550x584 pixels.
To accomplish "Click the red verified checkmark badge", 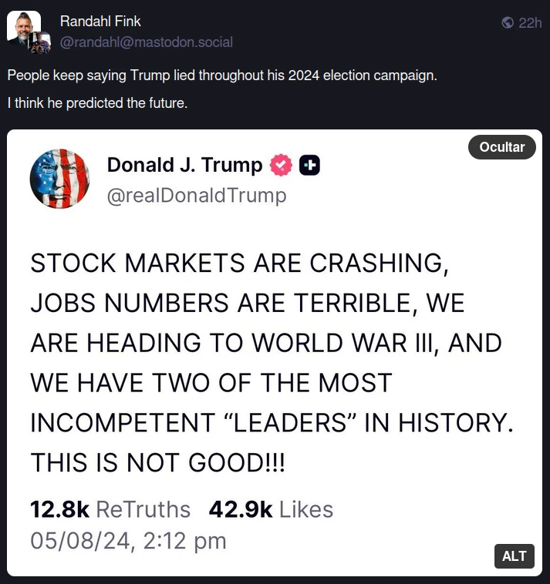I will click(x=281, y=165).
